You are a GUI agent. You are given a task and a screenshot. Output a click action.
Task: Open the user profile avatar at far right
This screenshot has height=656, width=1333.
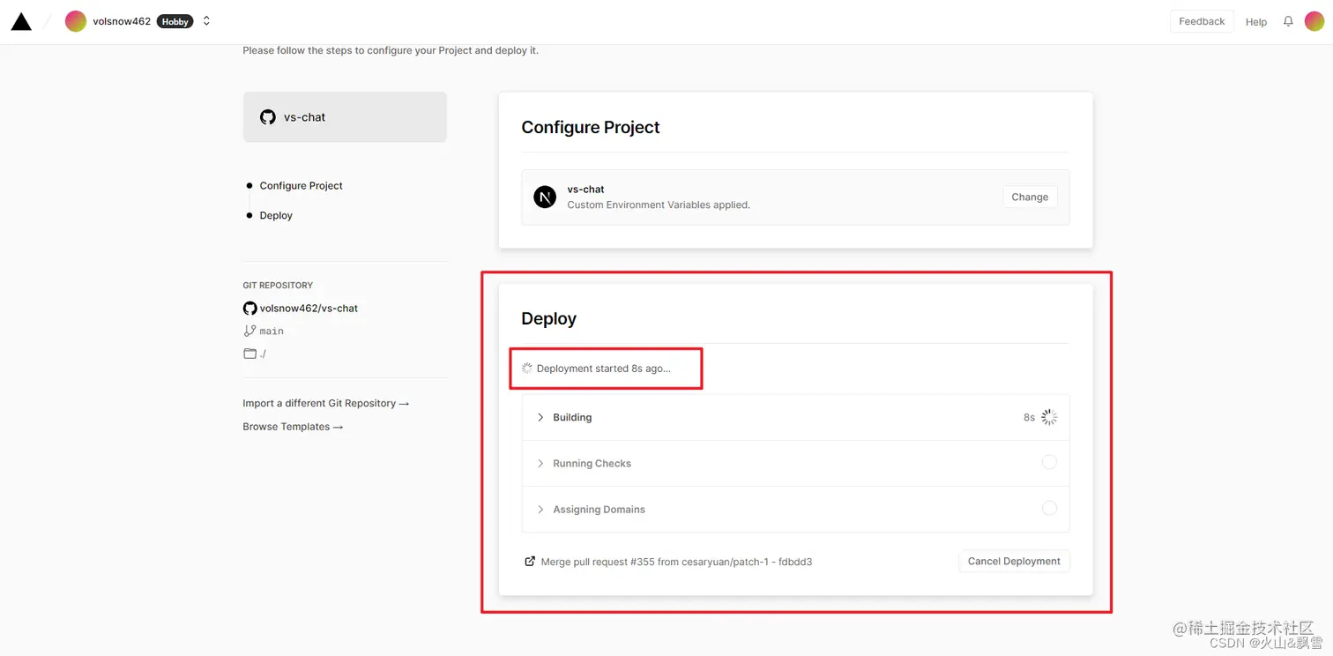coord(1314,21)
